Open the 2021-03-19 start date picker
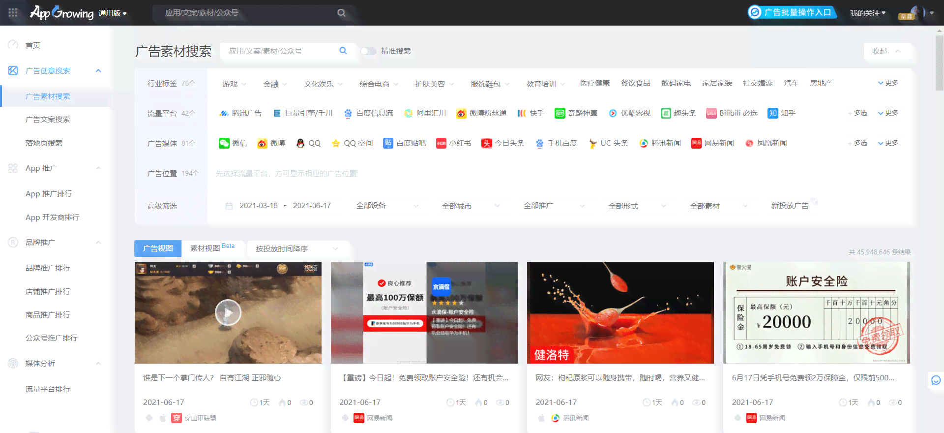Screen dimensions: 944x433 point(259,206)
